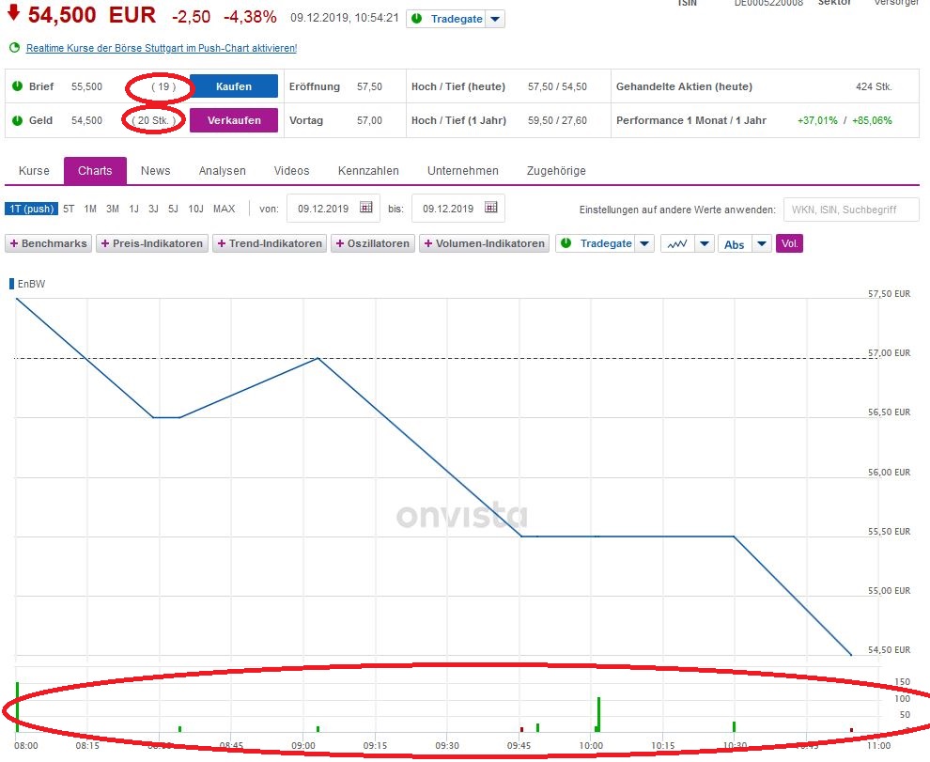Open the Kennzahlen tab

click(368, 171)
